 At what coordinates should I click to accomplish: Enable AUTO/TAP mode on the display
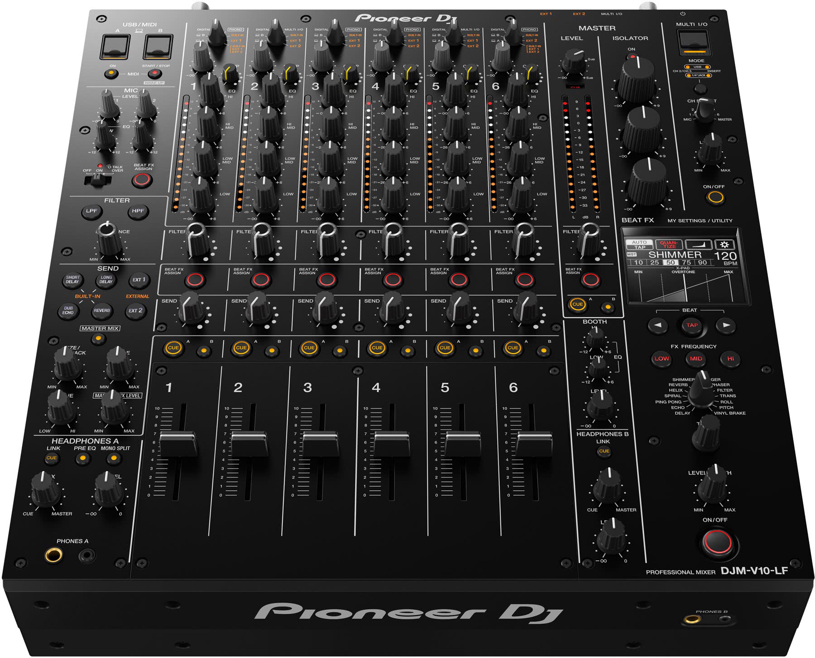[x=639, y=244]
